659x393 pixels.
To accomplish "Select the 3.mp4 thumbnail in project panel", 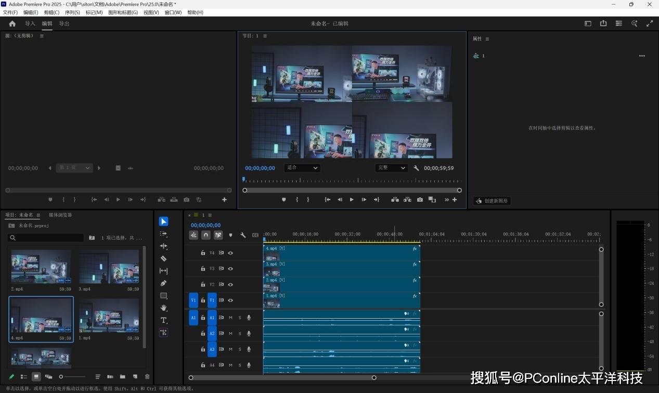I will 109,268.
